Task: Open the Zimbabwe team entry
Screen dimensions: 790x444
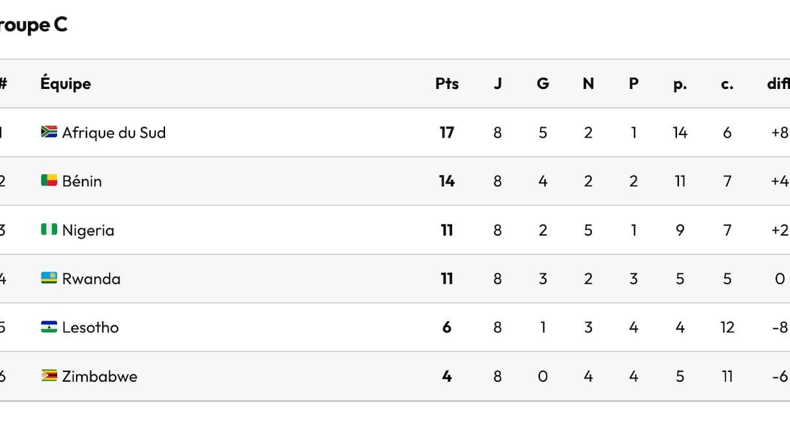Action: [x=99, y=376]
